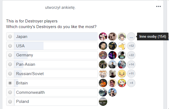The height and width of the screenshot is (109, 169).
Task: Show the +14 Pan-Asian voters
Action: coord(131,64)
